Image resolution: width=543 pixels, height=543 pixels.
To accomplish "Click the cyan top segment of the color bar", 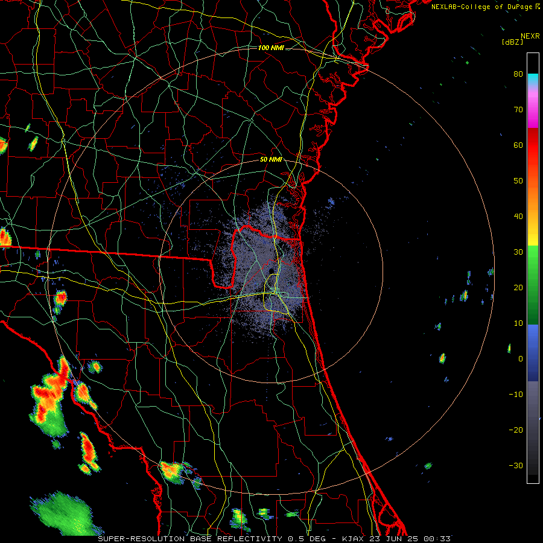I will [x=533, y=78].
